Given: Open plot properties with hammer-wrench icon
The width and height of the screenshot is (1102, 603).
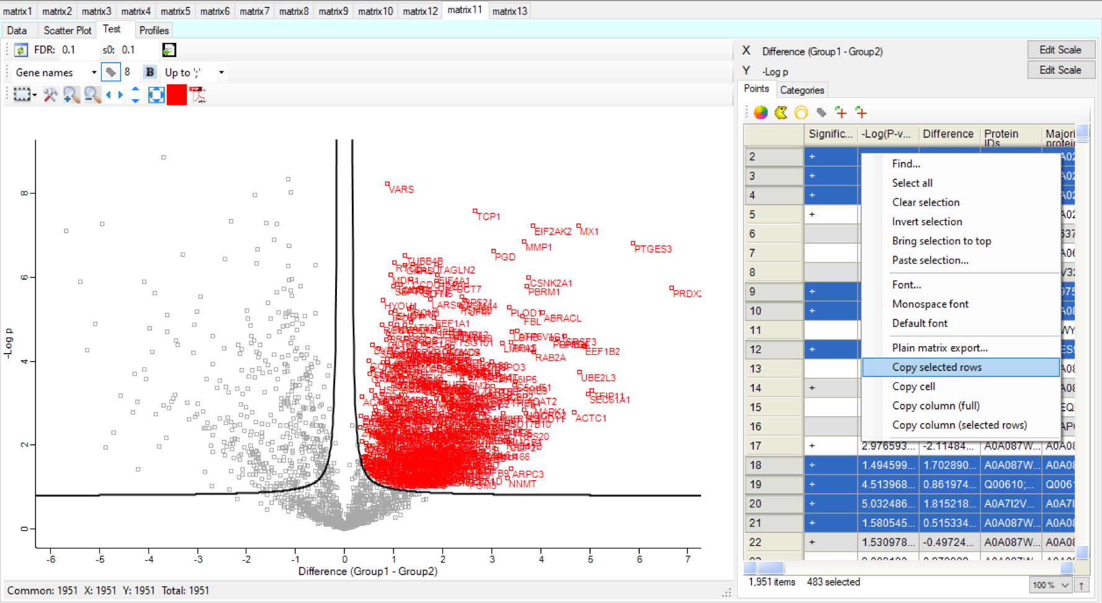Looking at the screenshot, I should (50, 95).
